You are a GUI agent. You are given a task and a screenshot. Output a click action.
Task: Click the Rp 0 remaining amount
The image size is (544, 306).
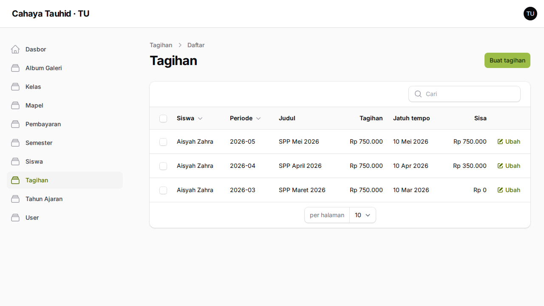pyautogui.click(x=480, y=190)
